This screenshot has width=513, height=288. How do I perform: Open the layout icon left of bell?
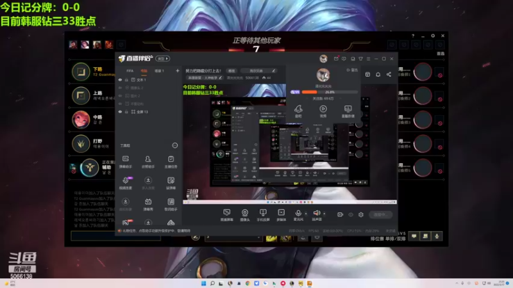[x=367, y=74]
